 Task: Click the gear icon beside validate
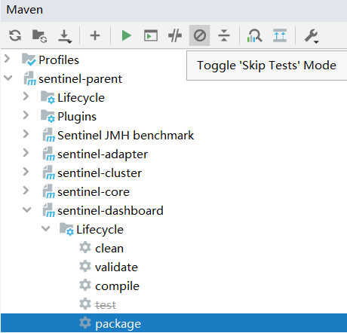(85, 266)
